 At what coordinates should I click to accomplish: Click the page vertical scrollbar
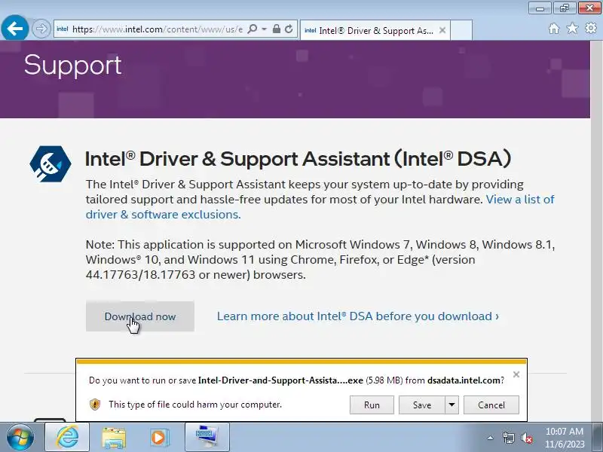click(596, 231)
